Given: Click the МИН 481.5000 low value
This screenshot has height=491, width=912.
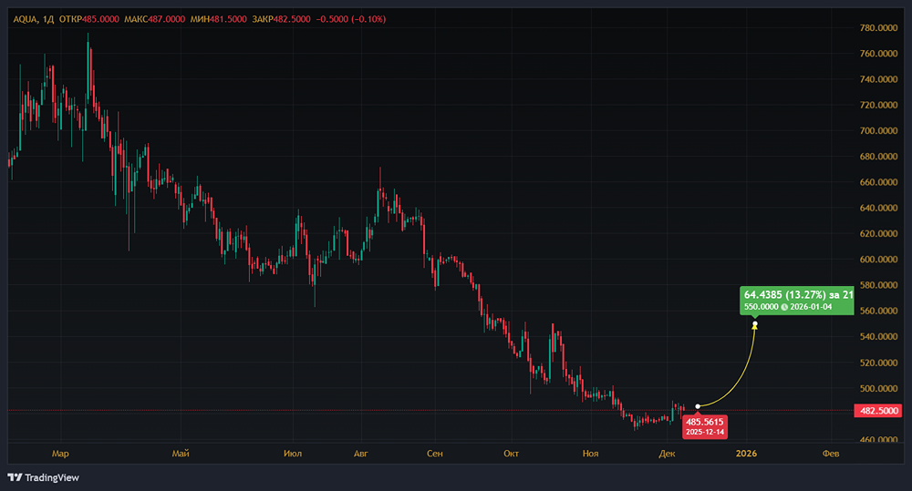Looking at the screenshot, I should pyautogui.click(x=219, y=19).
